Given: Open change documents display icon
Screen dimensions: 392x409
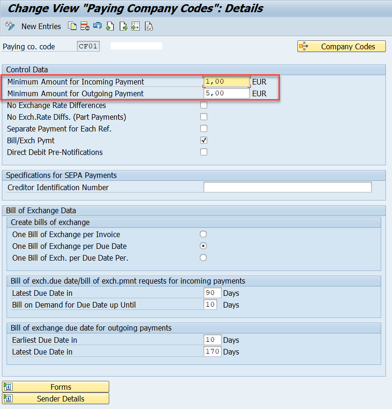Looking at the screenshot, I should pos(149,26).
